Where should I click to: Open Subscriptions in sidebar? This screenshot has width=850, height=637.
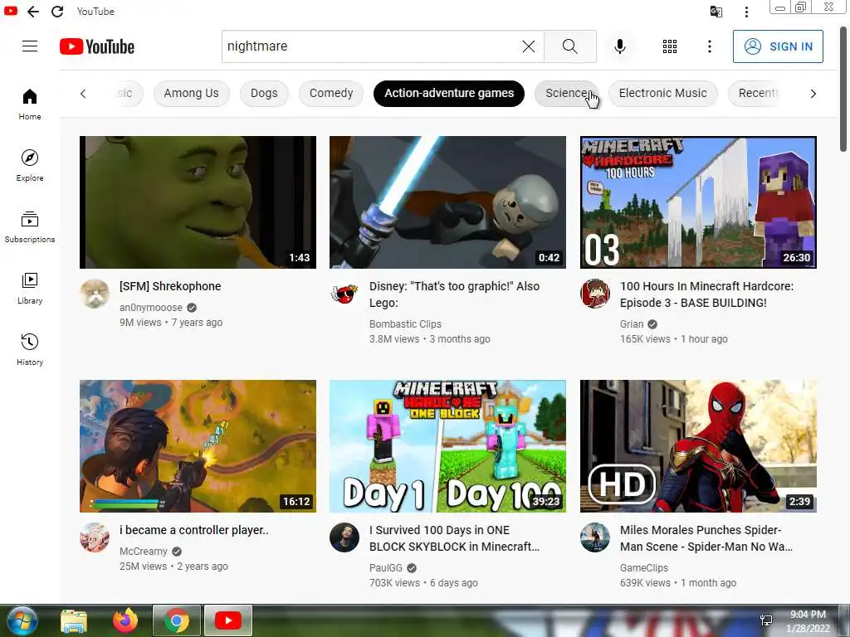(30, 226)
